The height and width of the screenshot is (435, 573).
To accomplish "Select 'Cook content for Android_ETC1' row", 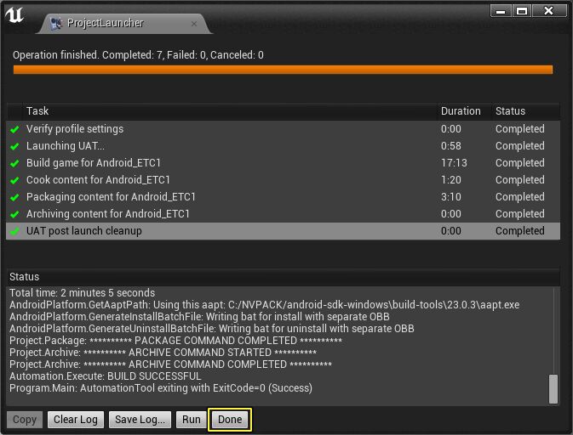I will pyautogui.click(x=283, y=180).
